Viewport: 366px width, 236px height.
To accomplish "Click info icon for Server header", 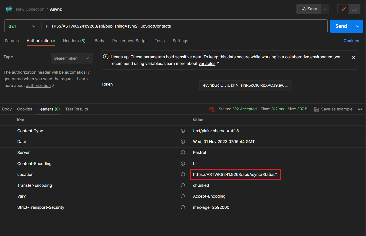I will (x=183, y=153).
